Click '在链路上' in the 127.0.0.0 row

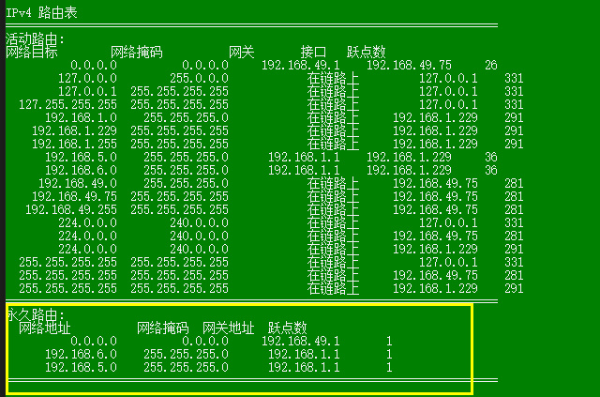tap(333, 78)
